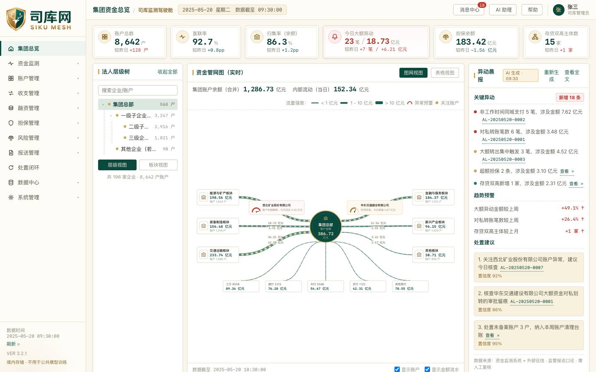Select the 板块视图 tab
Viewport: 596px width, 372px height.
pos(158,165)
